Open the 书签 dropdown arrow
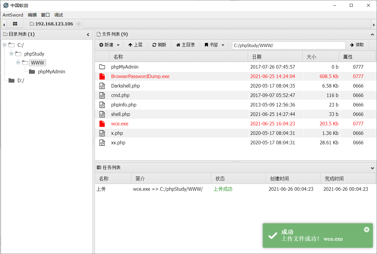The height and width of the screenshot is (254, 377). (223, 45)
